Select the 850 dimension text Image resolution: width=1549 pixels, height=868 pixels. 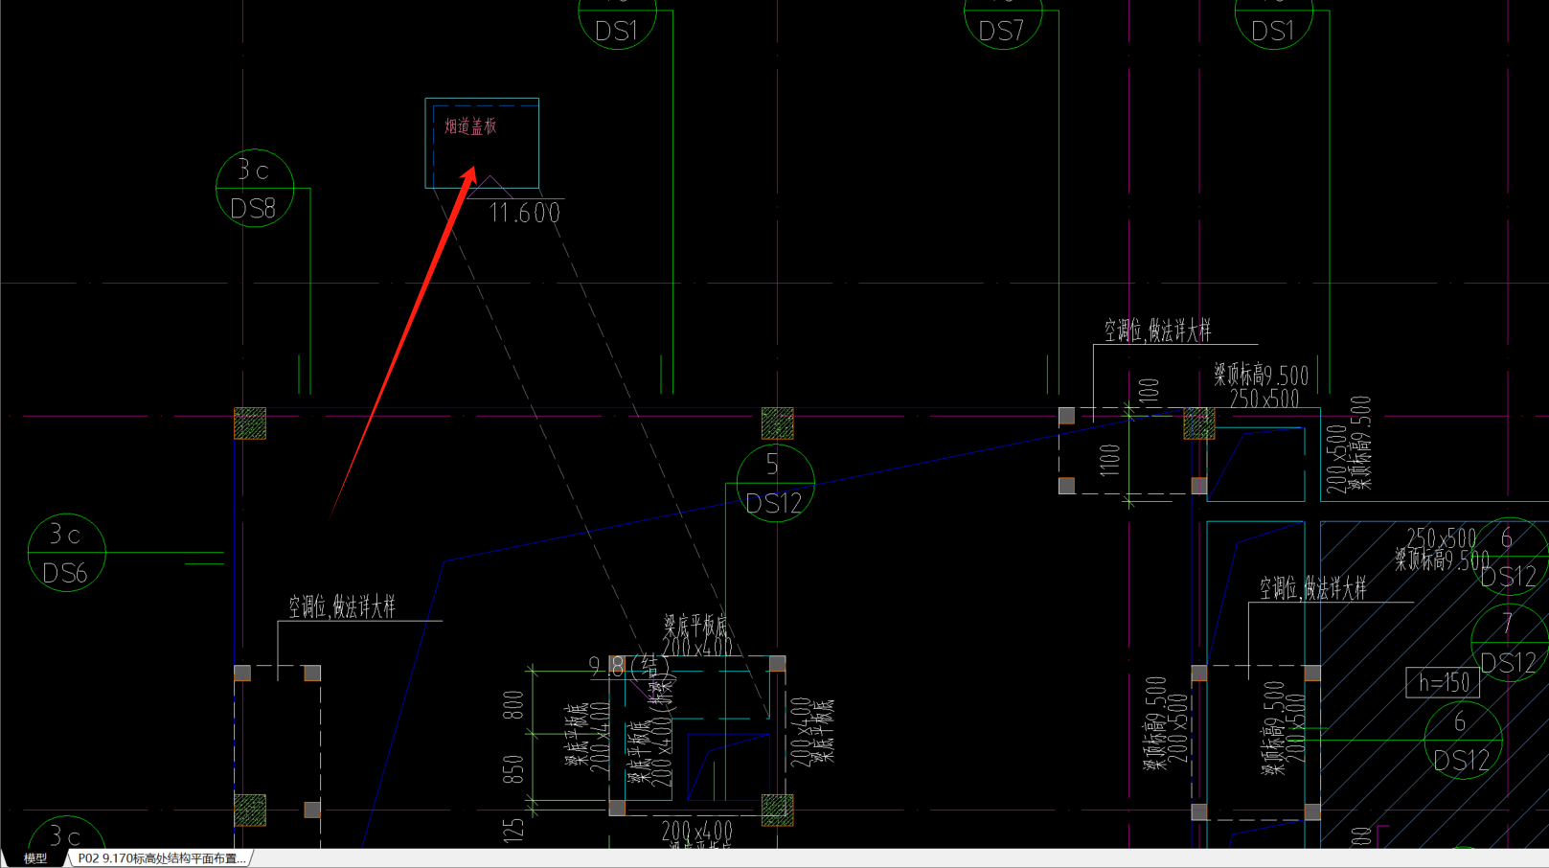(513, 770)
